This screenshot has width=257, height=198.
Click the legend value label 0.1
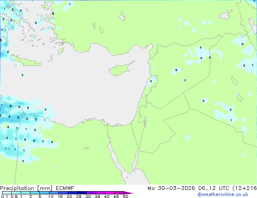pyautogui.click(x=4, y=196)
